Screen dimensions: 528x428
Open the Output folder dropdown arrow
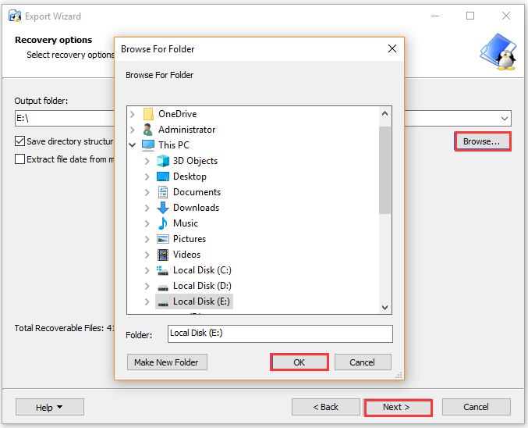[504, 119]
